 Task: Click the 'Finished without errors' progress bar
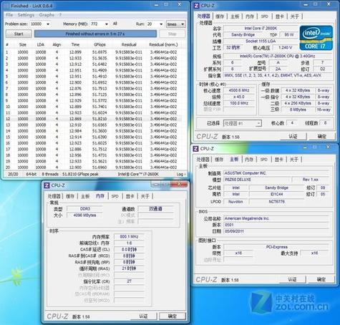click(x=95, y=34)
